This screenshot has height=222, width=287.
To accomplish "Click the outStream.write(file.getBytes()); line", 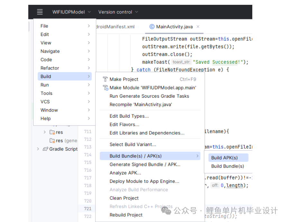I will click(x=188, y=47).
